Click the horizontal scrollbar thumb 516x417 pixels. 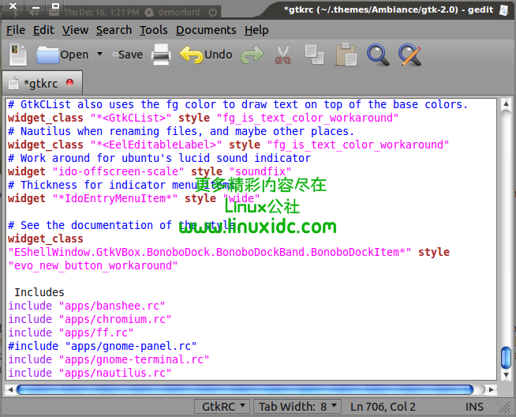(245, 389)
